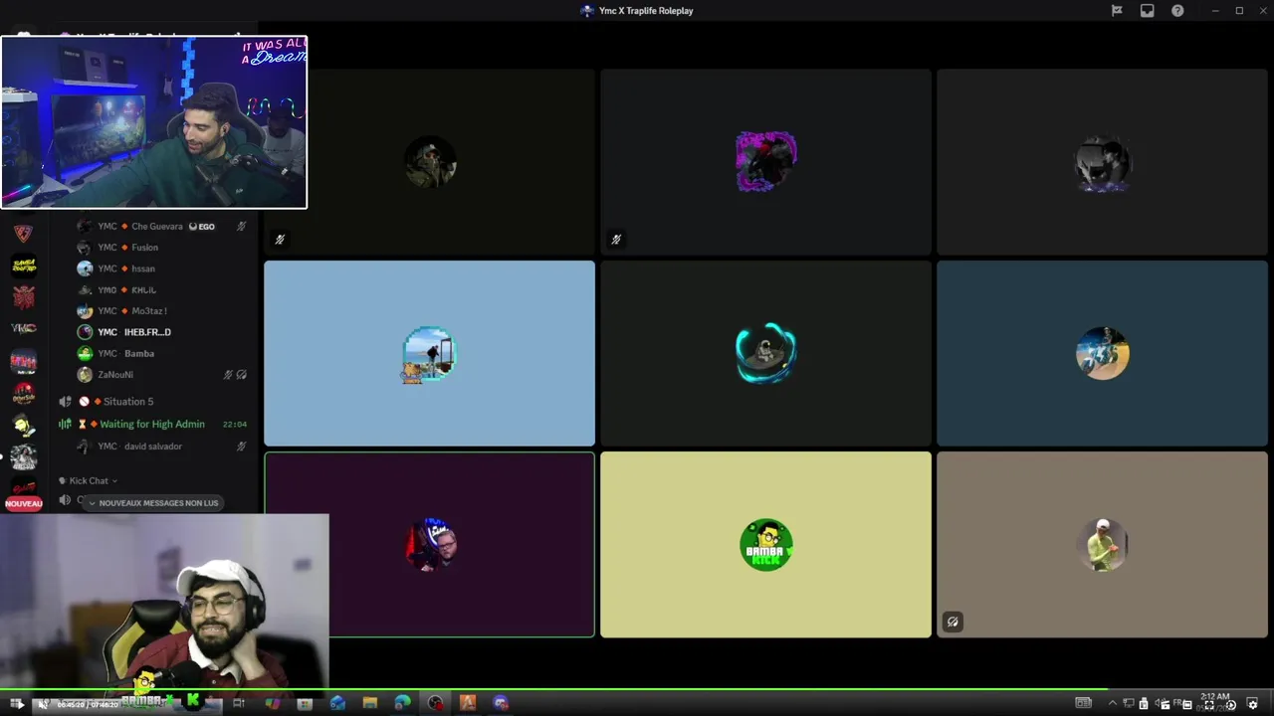Focus the dark blue motorbike avatar tile
This screenshot has height=716, width=1274.
(1102, 353)
